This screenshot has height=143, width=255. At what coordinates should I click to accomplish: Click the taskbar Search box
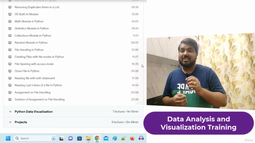tap(35, 138)
